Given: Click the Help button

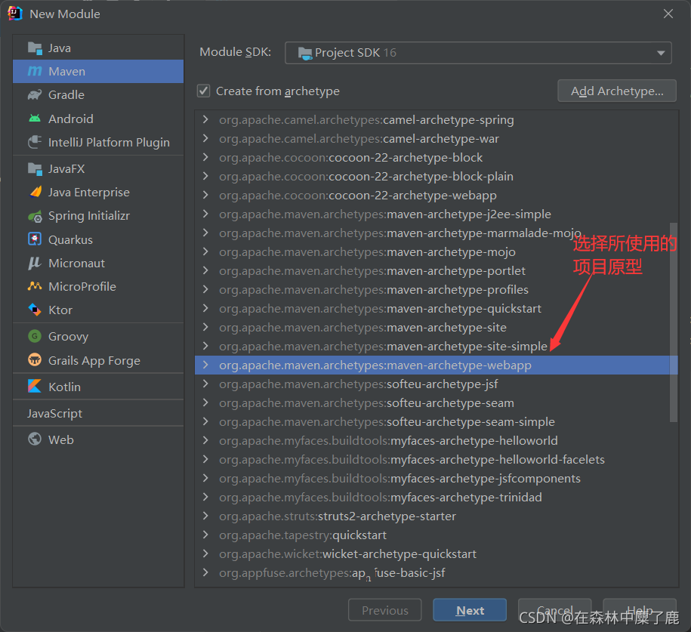Looking at the screenshot, I should pyautogui.click(x=640, y=610).
